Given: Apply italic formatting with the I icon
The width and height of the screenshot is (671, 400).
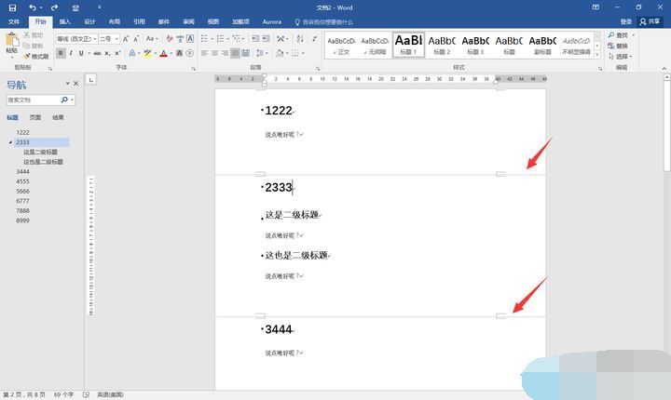Looking at the screenshot, I should point(71,53).
